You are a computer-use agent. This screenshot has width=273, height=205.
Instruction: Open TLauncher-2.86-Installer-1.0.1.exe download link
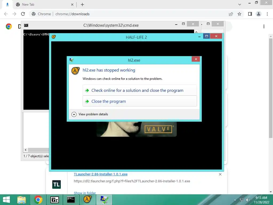[x=101, y=174]
